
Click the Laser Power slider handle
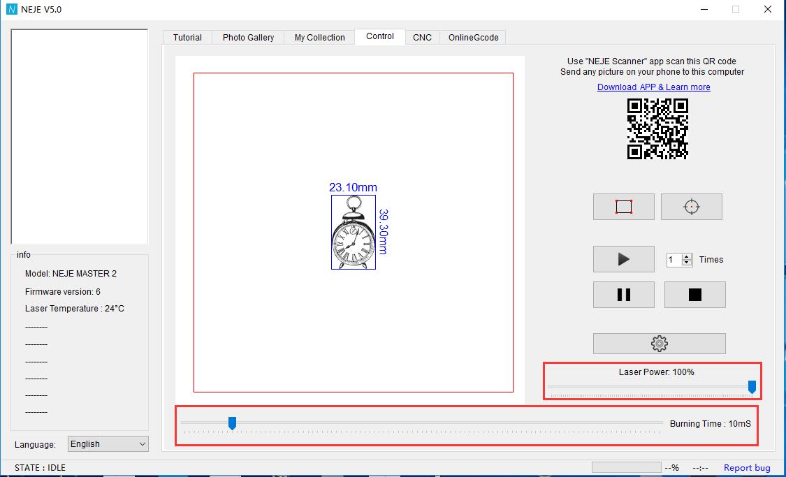coord(752,387)
